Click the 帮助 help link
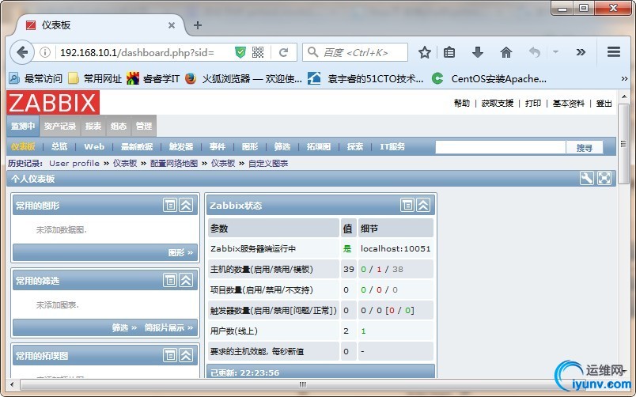 pyautogui.click(x=462, y=104)
